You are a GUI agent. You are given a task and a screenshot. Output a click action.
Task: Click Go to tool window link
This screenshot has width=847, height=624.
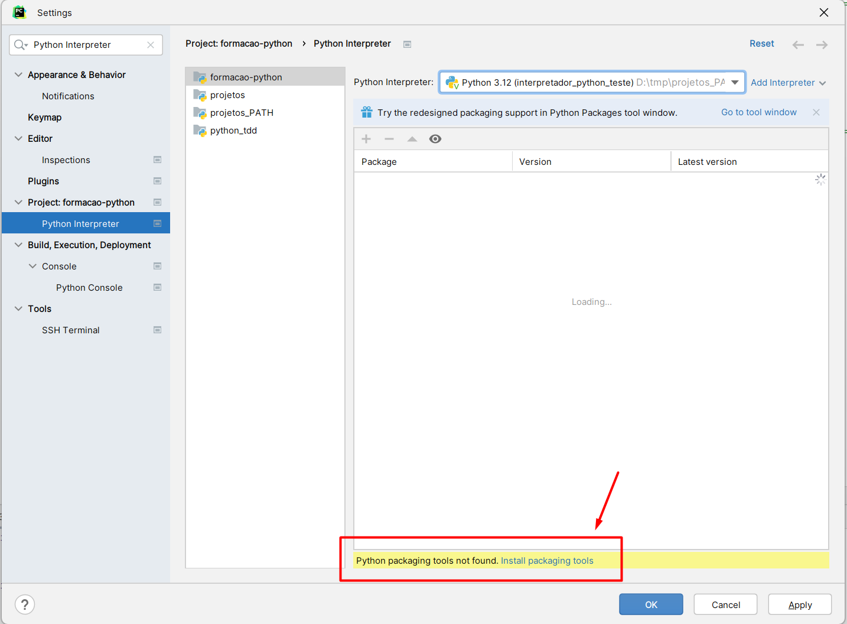point(759,112)
